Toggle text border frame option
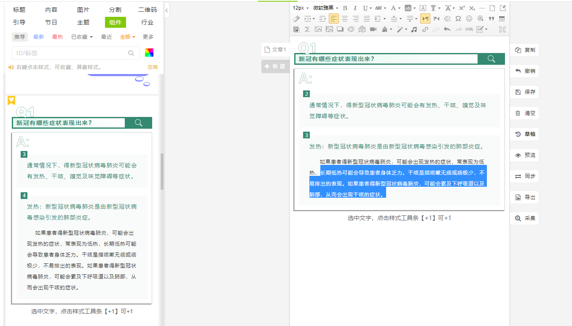 point(423,8)
